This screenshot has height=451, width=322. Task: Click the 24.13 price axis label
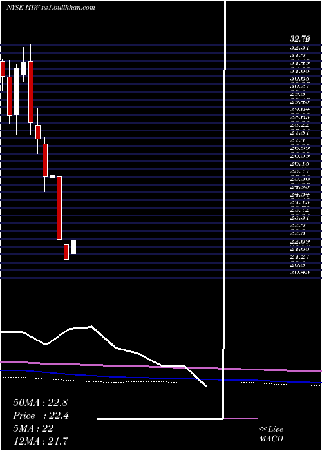[x=299, y=202]
